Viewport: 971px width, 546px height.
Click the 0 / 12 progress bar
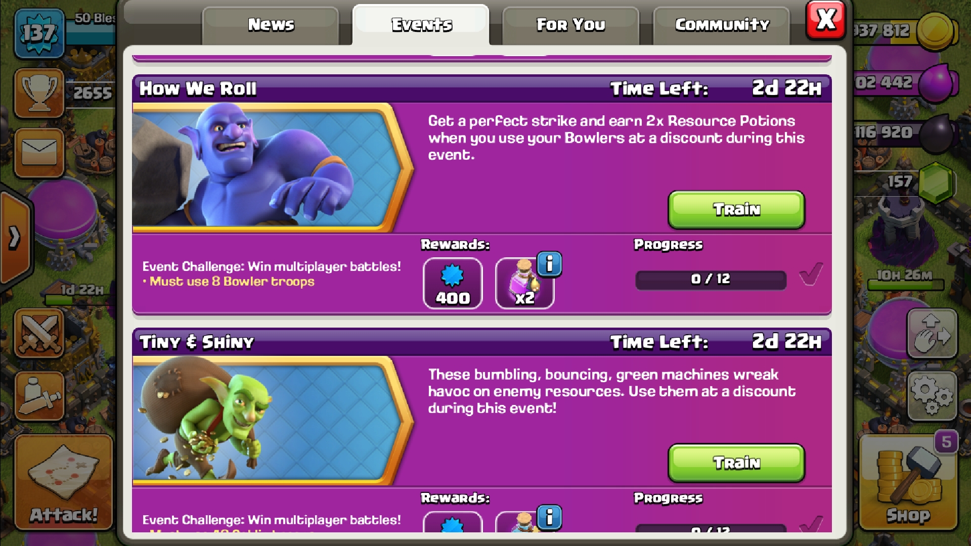[x=711, y=280]
